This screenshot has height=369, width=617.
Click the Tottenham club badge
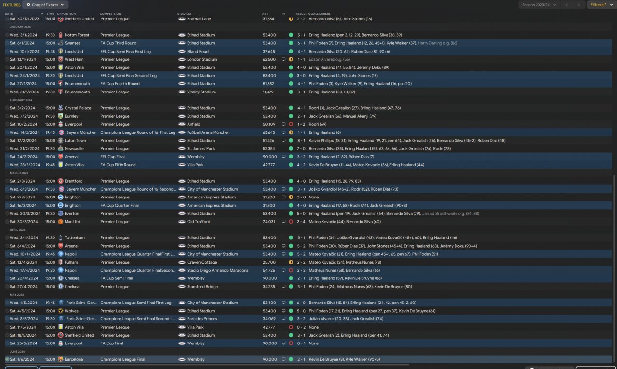click(x=60, y=238)
